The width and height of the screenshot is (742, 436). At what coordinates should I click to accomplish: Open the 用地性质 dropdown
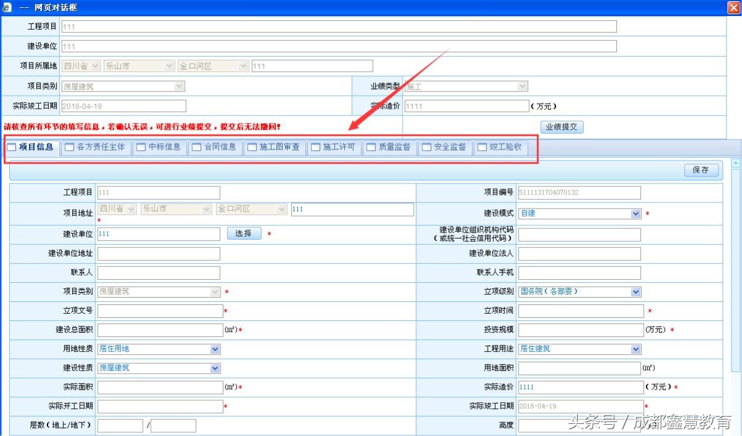pyautogui.click(x=215, y=349)
